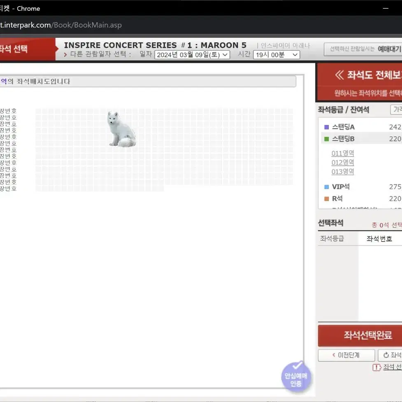Click the 좌석등급 column header
Screen dimensions: 402x402
332,239
